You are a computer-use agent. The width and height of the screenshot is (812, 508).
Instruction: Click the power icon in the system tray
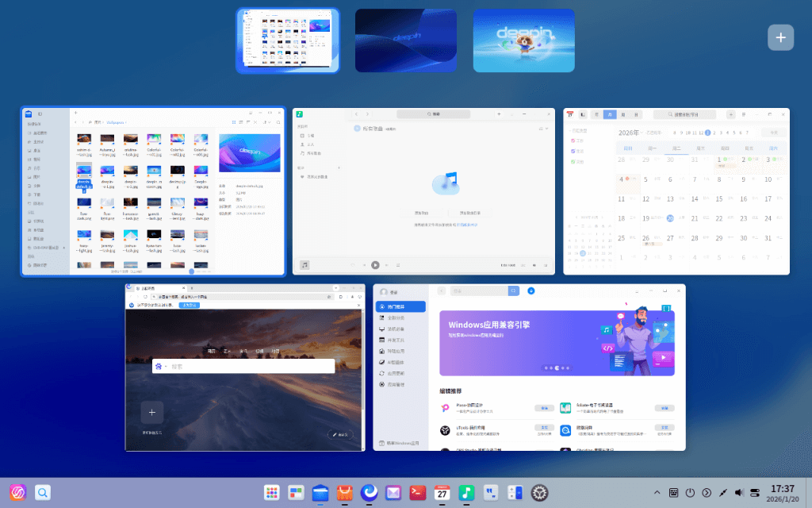coord(690,492)
